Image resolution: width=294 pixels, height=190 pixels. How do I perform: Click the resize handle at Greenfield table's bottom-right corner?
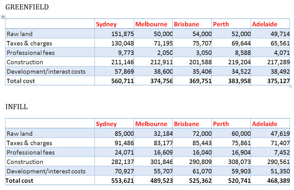pos(290,86)
